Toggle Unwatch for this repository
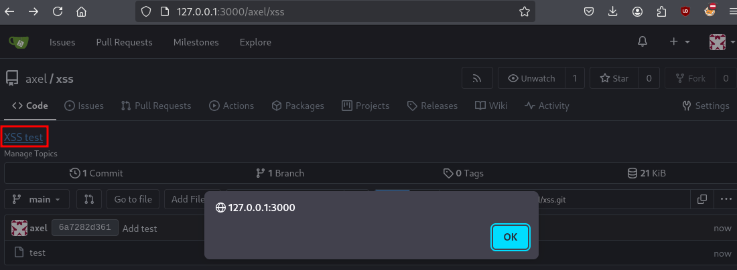Viewport: 737px width, 270px height. (x=532, y=78)
